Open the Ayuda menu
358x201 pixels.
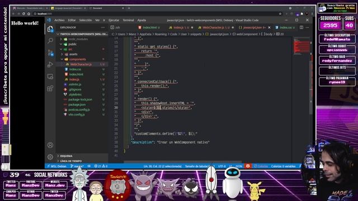coord(142,20)
